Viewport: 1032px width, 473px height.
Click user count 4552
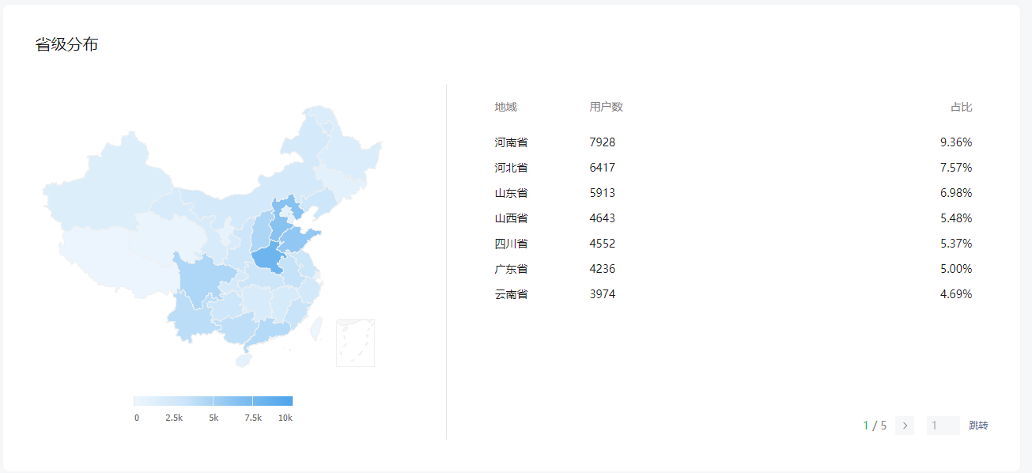coord(603,244)
